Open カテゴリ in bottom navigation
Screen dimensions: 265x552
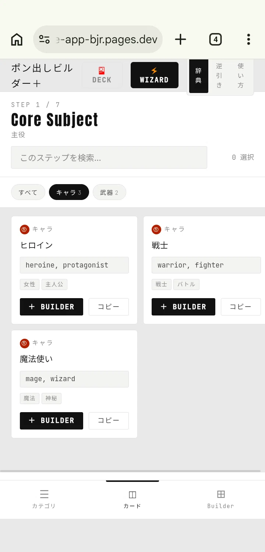(x=44, y=499)
